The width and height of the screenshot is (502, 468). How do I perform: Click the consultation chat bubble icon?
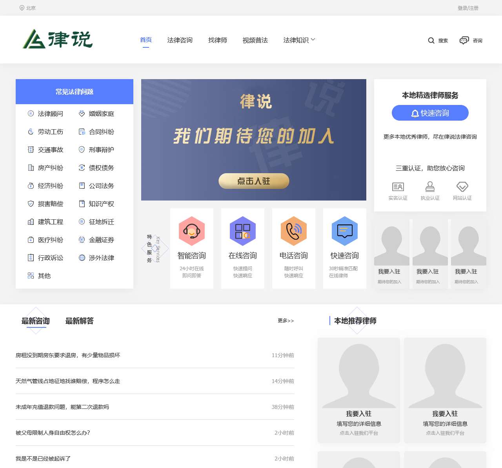464,40
